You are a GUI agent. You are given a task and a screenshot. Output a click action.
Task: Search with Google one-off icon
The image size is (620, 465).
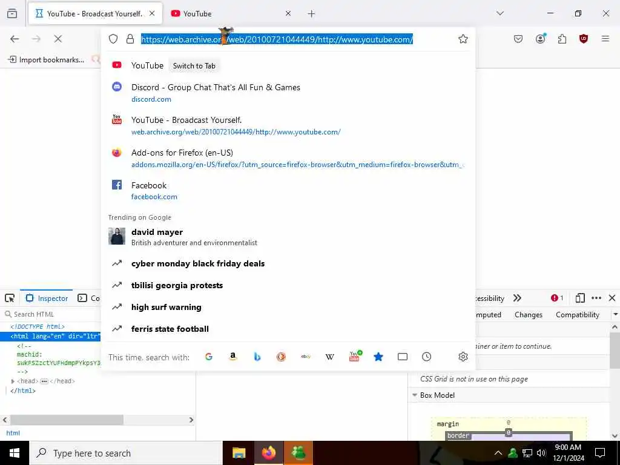(x=209, y=357)
